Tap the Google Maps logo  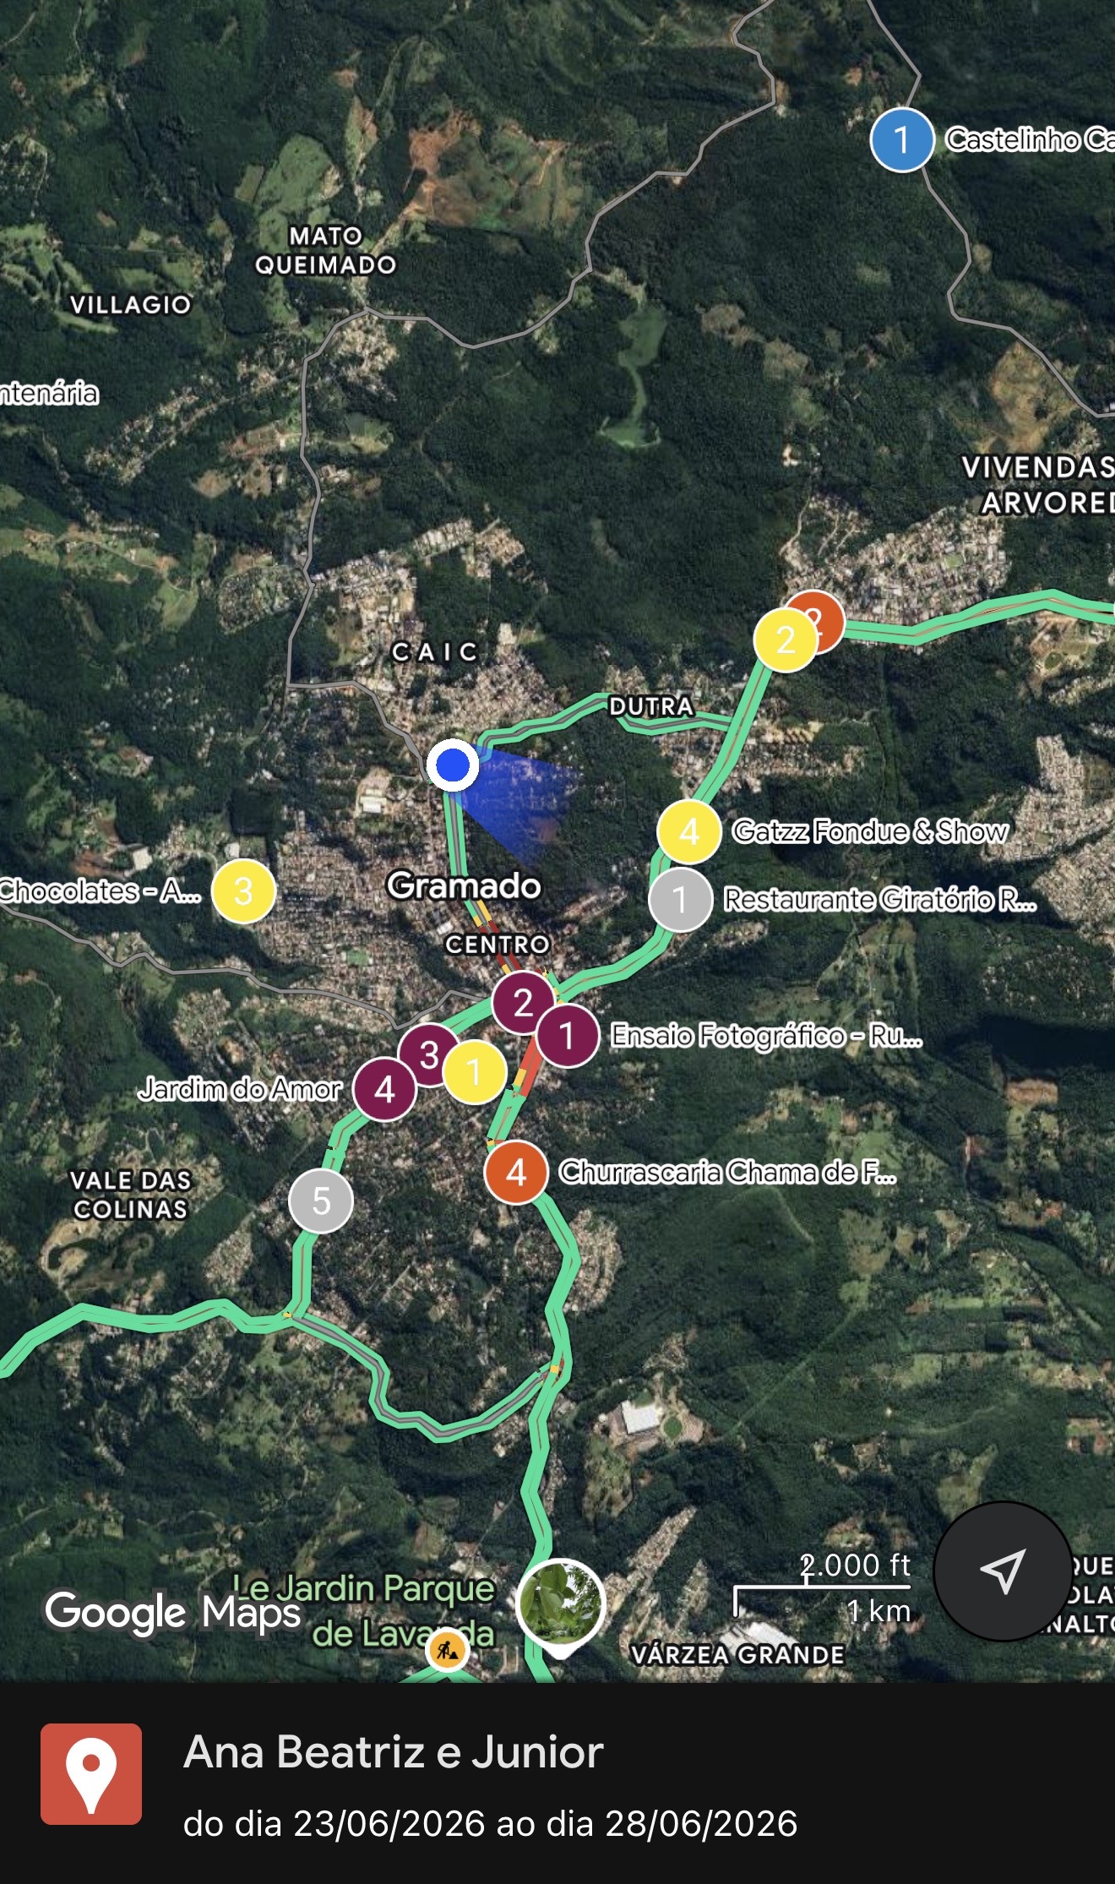(x=173, y=1611)
